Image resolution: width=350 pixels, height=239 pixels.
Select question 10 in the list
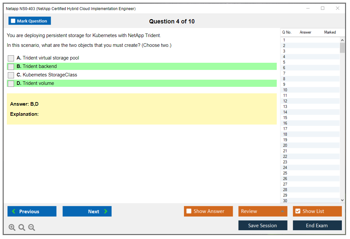click(x=285, y=90)
